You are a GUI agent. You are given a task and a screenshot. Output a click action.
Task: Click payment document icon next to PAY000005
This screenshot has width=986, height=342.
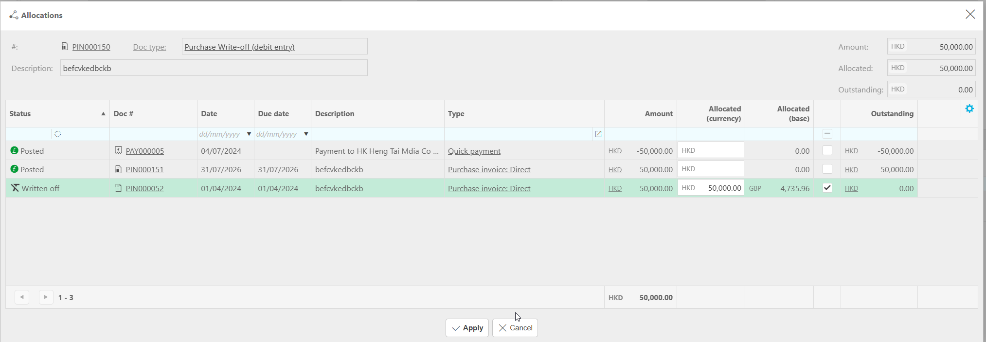point(118,150)
